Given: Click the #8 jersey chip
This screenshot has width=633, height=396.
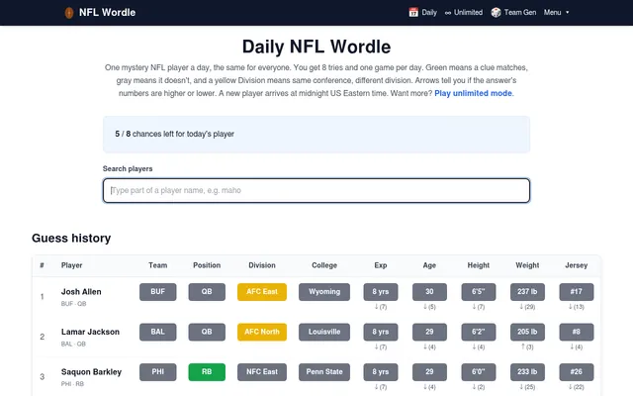Looking at the screenshot, I should [x=577, y=332].
